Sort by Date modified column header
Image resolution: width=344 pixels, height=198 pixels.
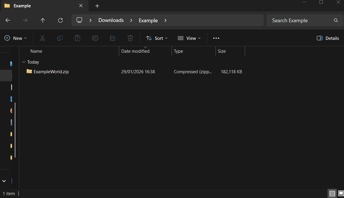135,51
